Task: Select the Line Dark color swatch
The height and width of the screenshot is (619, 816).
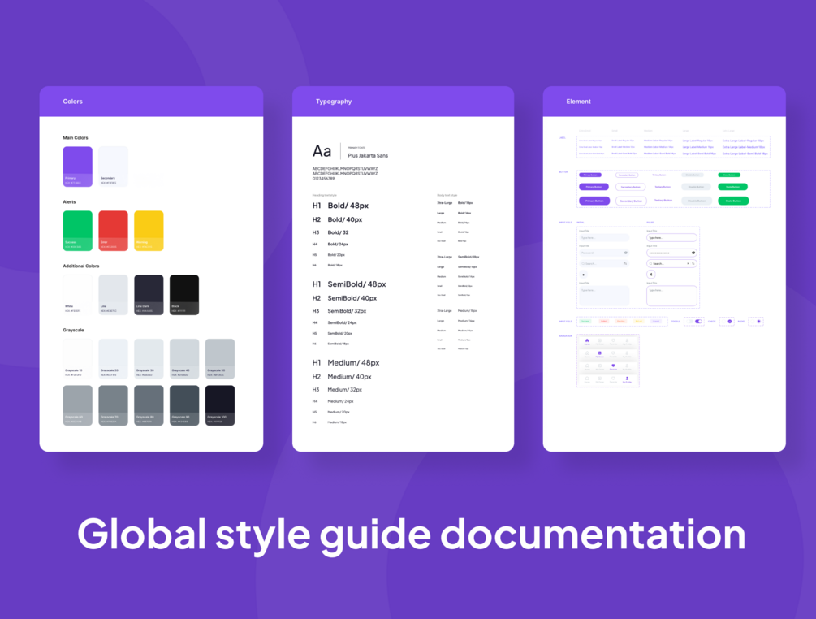Action: pyautogui.click(x=149, y=295)
